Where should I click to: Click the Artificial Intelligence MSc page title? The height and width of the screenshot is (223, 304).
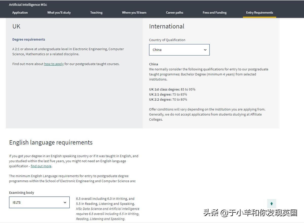pyautogui.click(x=28, y=5)
